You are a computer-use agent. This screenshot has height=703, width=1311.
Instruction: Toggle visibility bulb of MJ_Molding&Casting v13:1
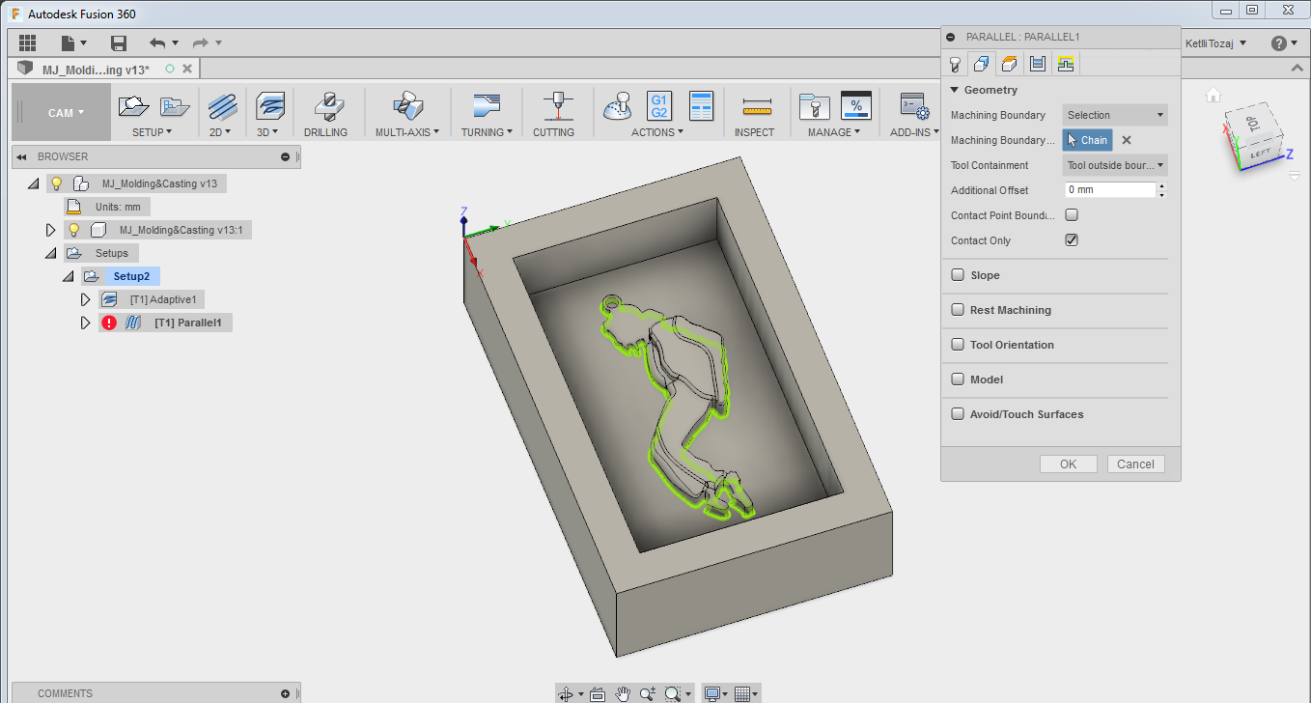[74, 230]
